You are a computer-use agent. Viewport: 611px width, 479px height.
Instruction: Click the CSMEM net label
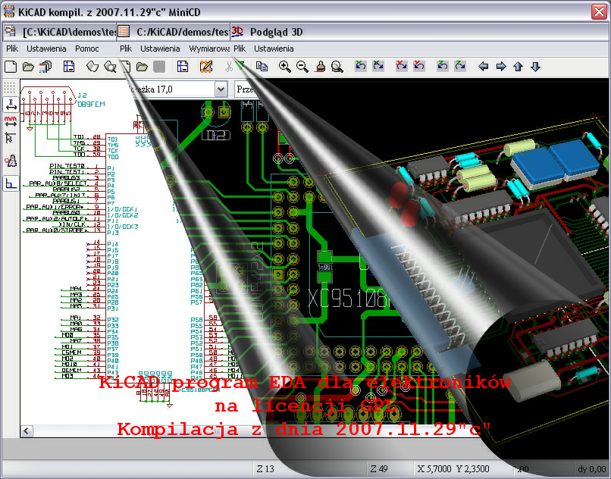click(71, 352)
